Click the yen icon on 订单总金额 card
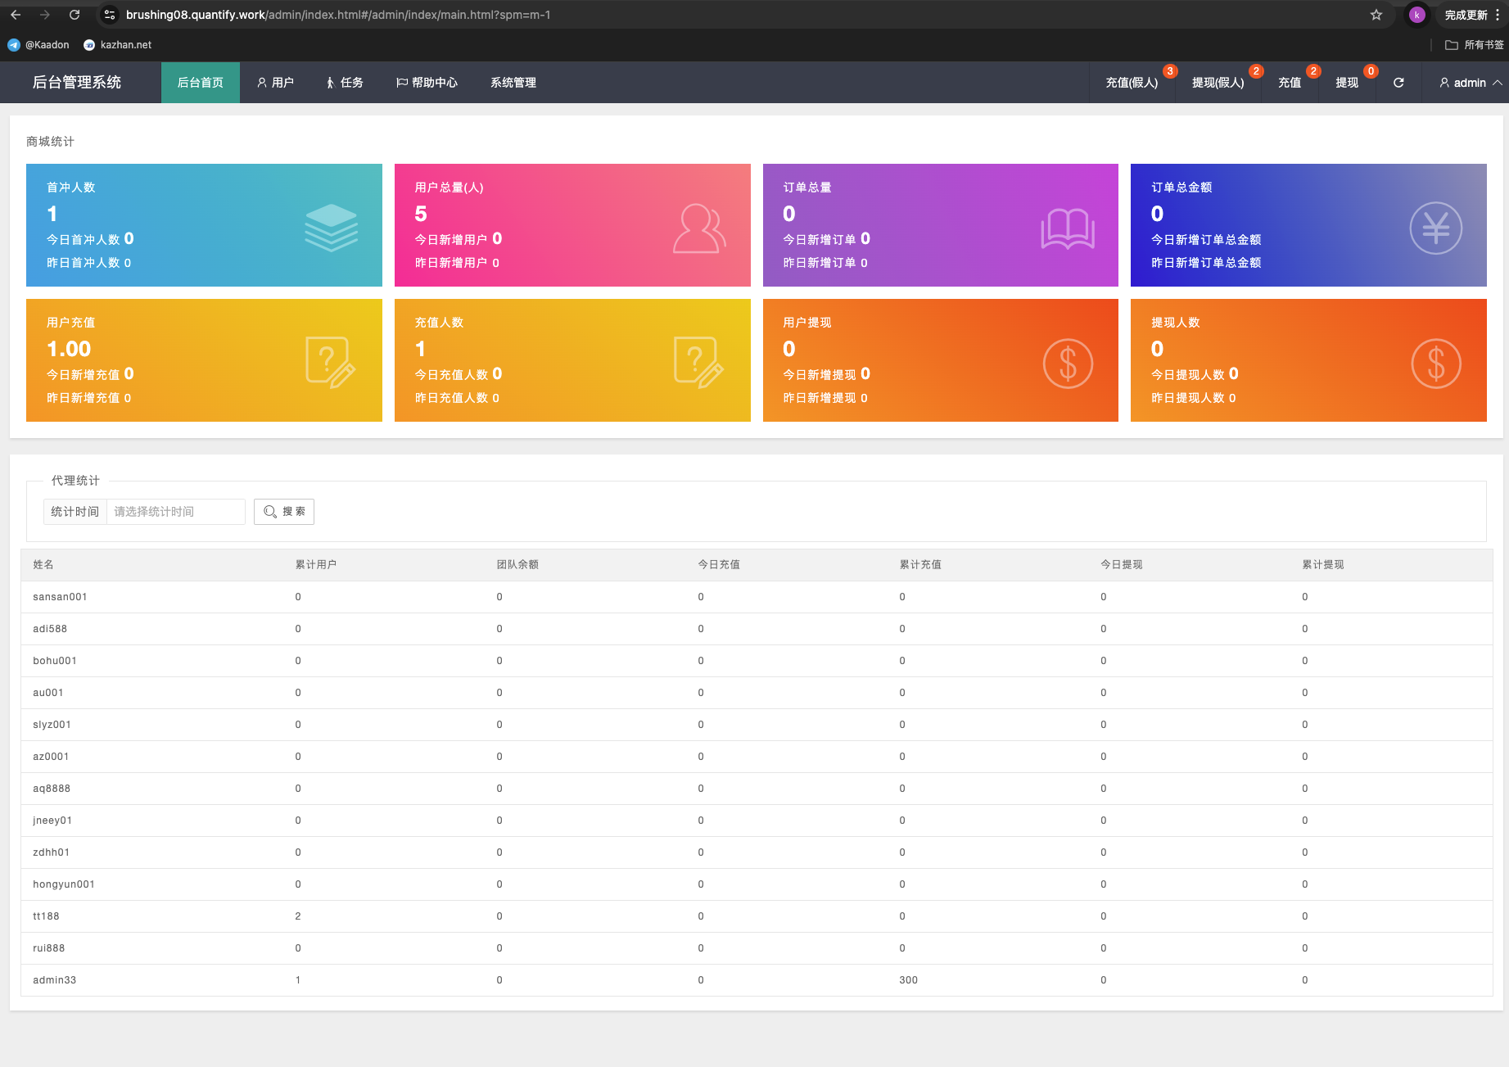Image resolution: width=1509 pixels, height=1067 pixels. [x=1435, y=228]
